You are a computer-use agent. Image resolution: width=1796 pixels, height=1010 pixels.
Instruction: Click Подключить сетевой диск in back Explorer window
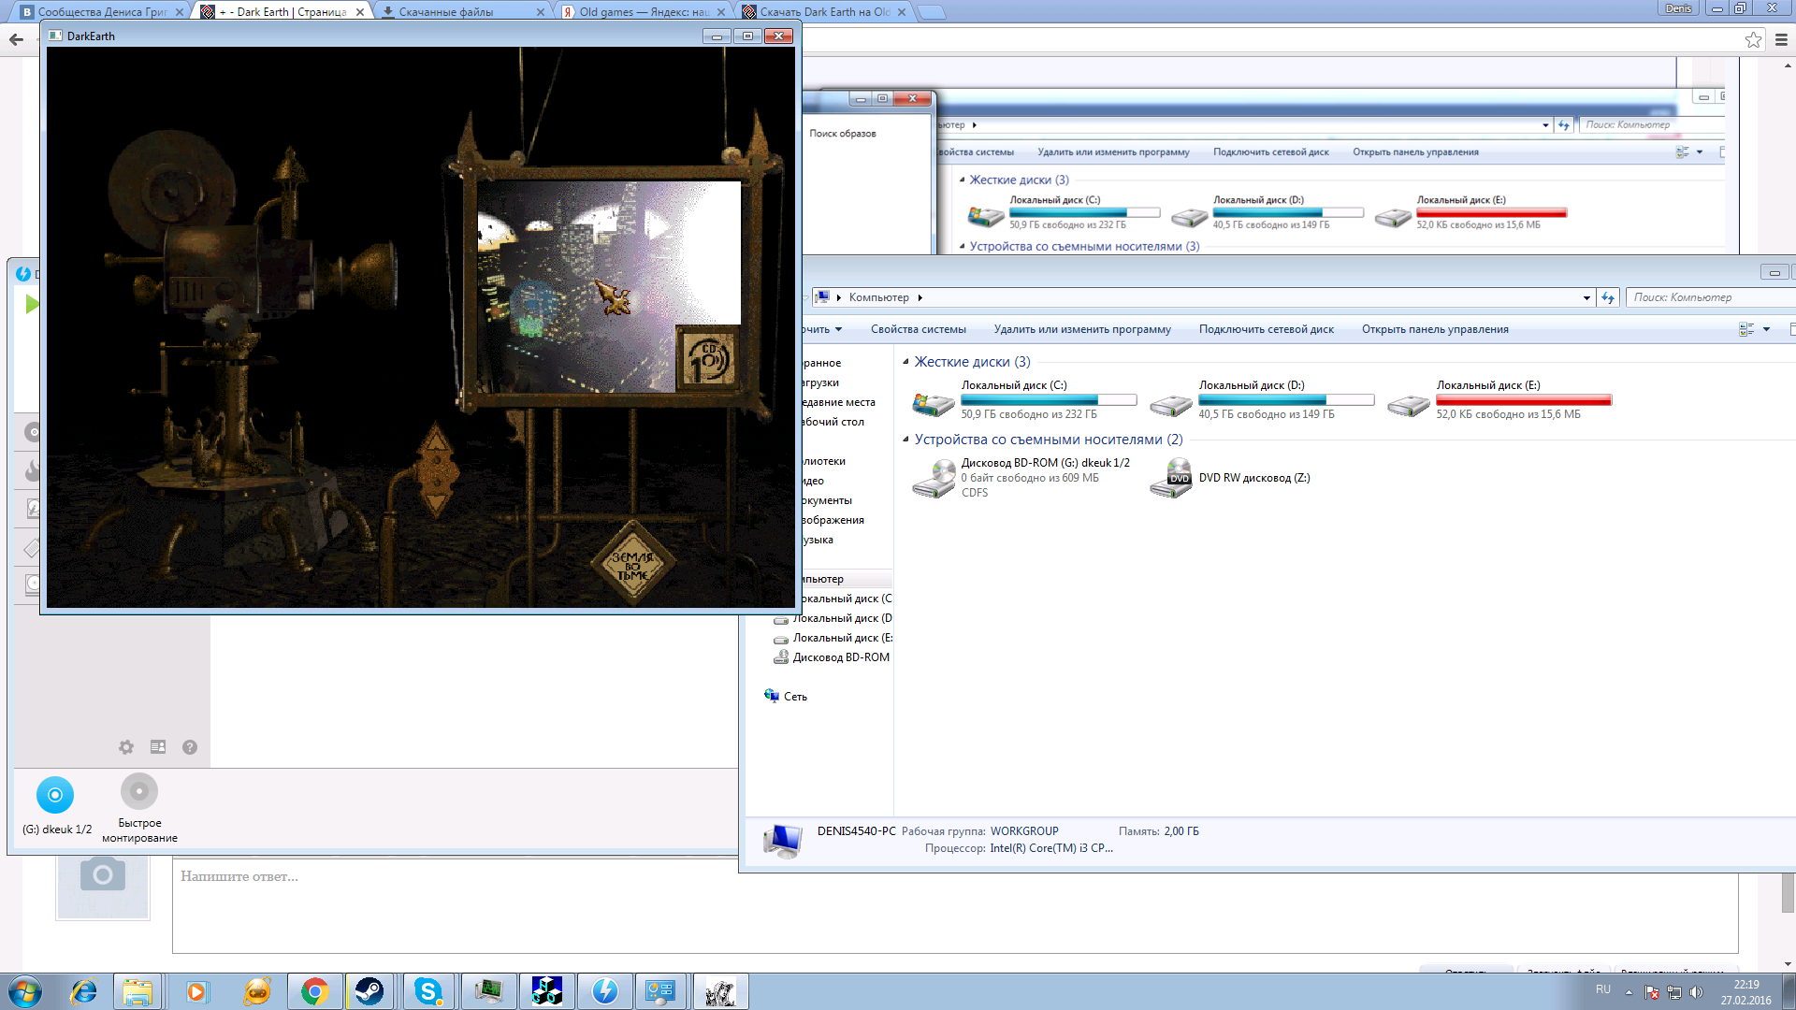(1270, 152)
